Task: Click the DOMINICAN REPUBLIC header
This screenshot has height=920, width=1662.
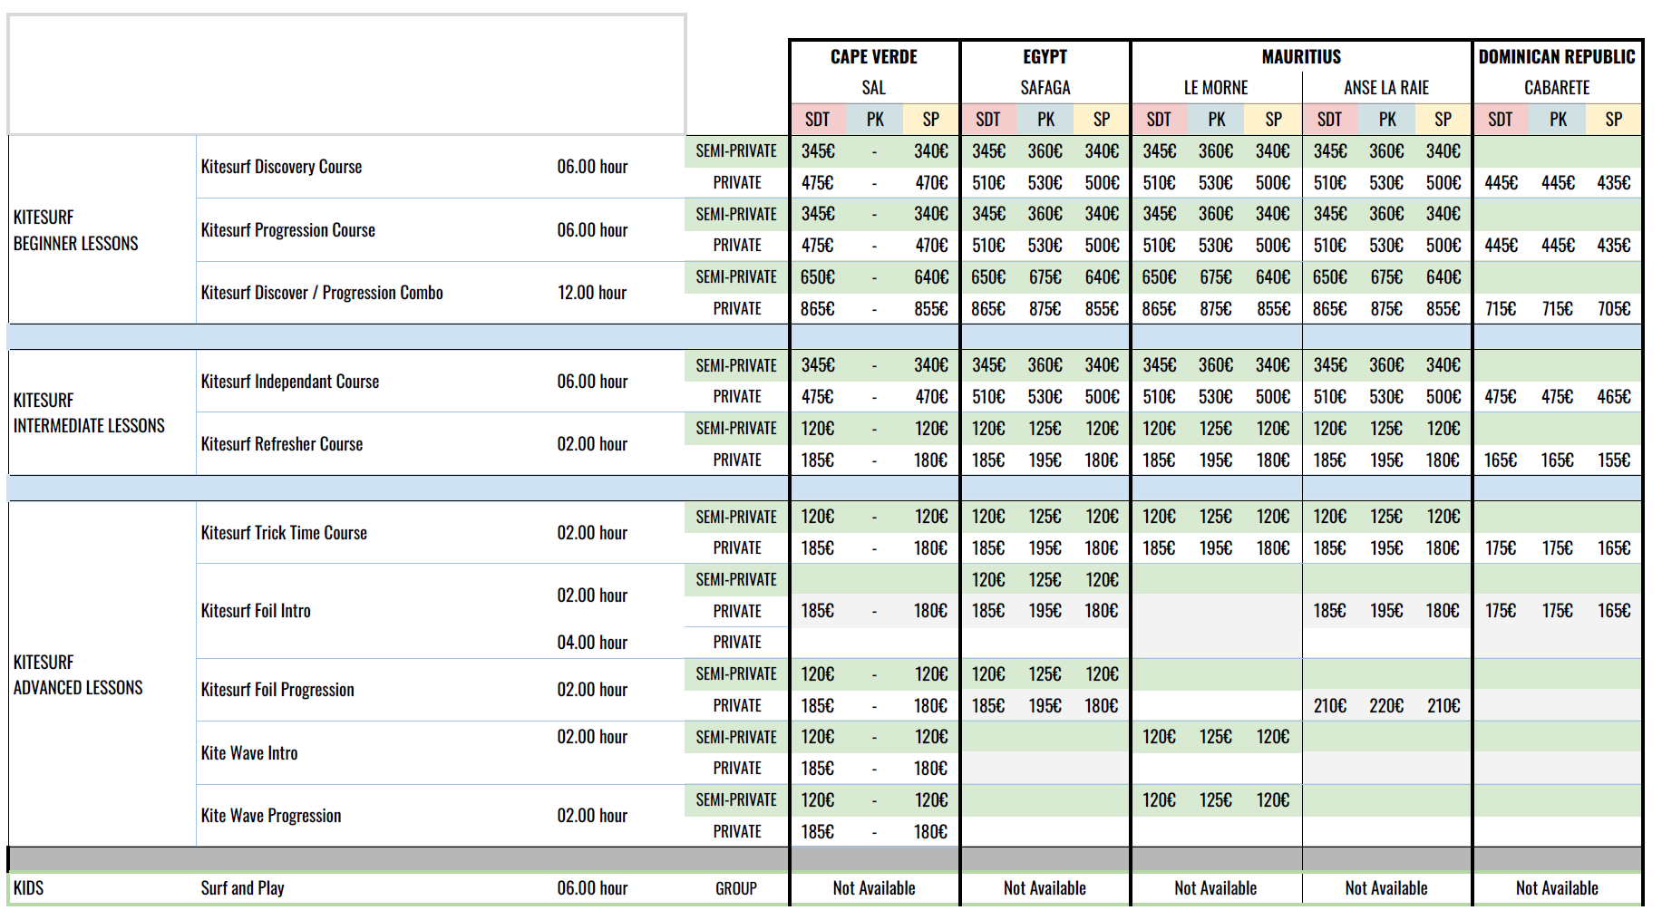Action: [x=1557, y=57]
